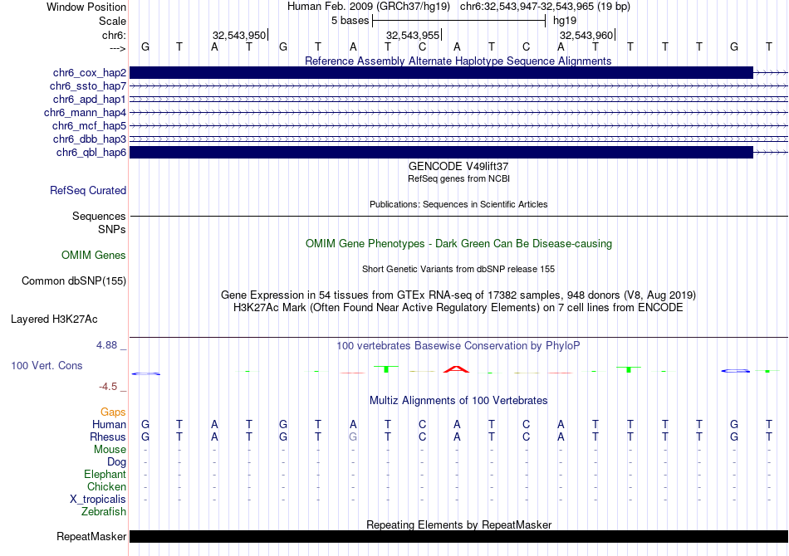This screenshot has width=789, height=556.
Task: Click Multiz Alignments of 100 Vertebrates title
Action: click(458, 401)
